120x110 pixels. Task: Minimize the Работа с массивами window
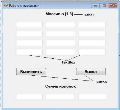[95, 6]
